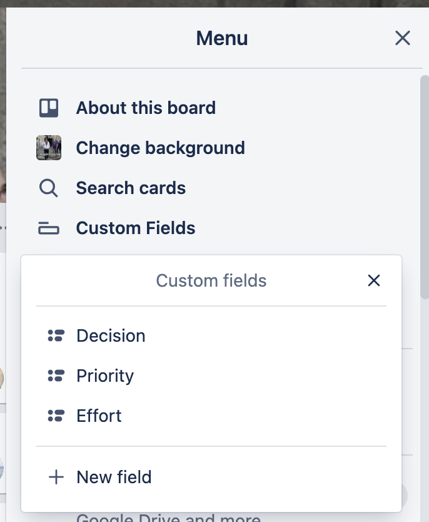Click the vertical scrollbar on the right

[x=425, y=188]
